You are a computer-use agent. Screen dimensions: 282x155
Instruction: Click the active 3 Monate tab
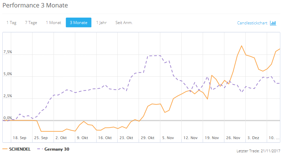coord(78,23)
